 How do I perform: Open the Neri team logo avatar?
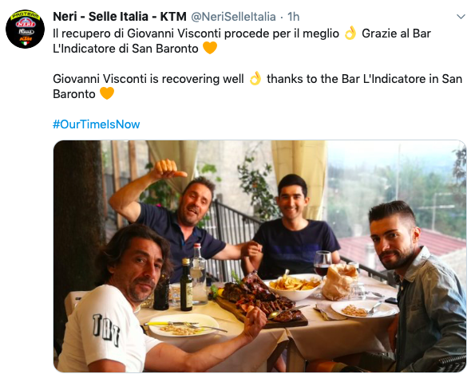[x=25, y=29]
